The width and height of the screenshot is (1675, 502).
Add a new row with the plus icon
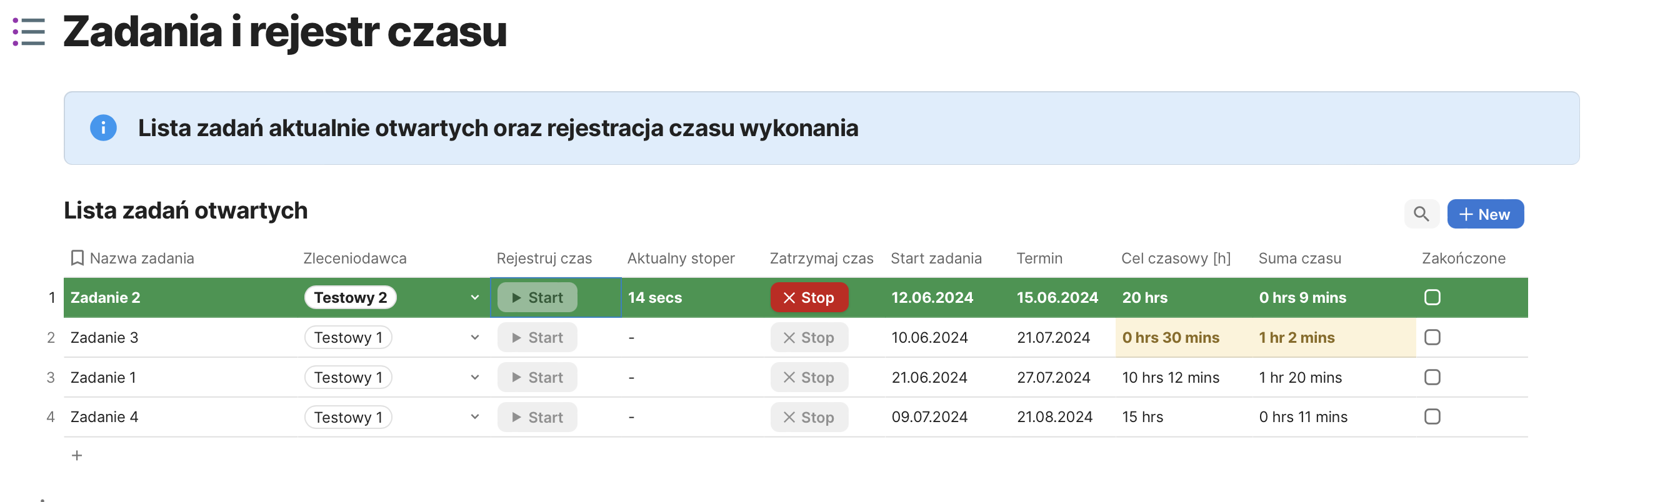pos(77,456)
